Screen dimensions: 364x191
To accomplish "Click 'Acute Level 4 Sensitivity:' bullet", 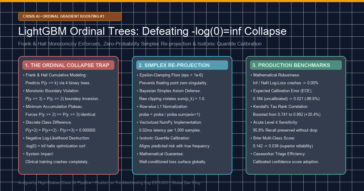I will [x=275, y=122].
